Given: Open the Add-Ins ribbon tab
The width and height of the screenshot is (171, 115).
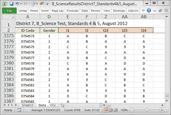Looking at the screenshot, I should tap(133, 11).
